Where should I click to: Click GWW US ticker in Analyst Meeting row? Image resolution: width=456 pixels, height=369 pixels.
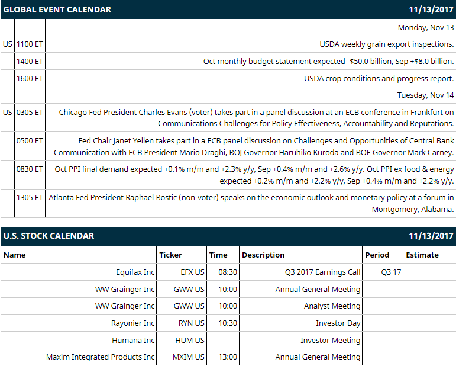pos(189,306)
